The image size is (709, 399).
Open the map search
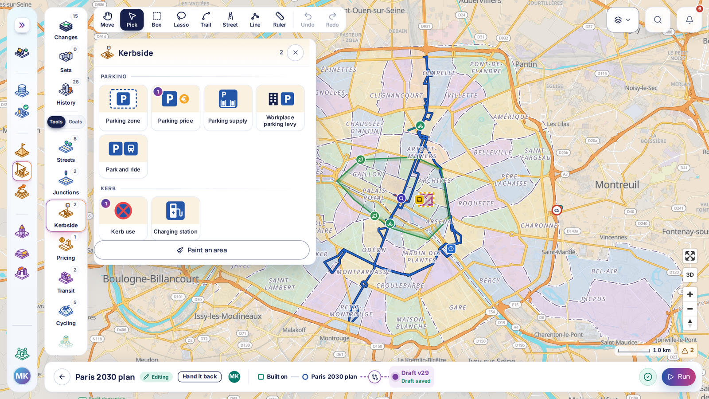(x=658, y=20)
